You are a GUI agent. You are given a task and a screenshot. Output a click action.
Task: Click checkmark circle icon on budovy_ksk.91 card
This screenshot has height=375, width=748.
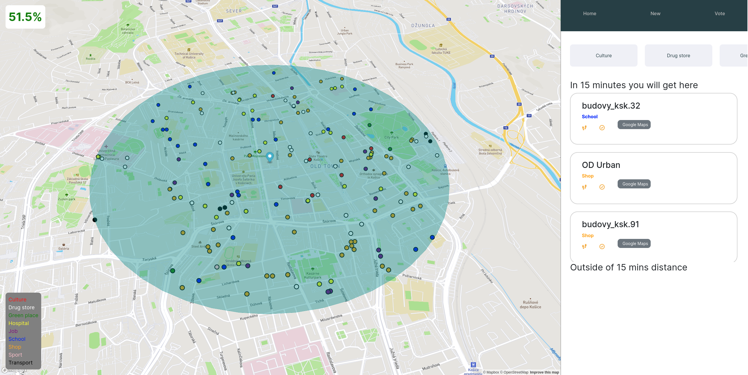click(602, 246)
